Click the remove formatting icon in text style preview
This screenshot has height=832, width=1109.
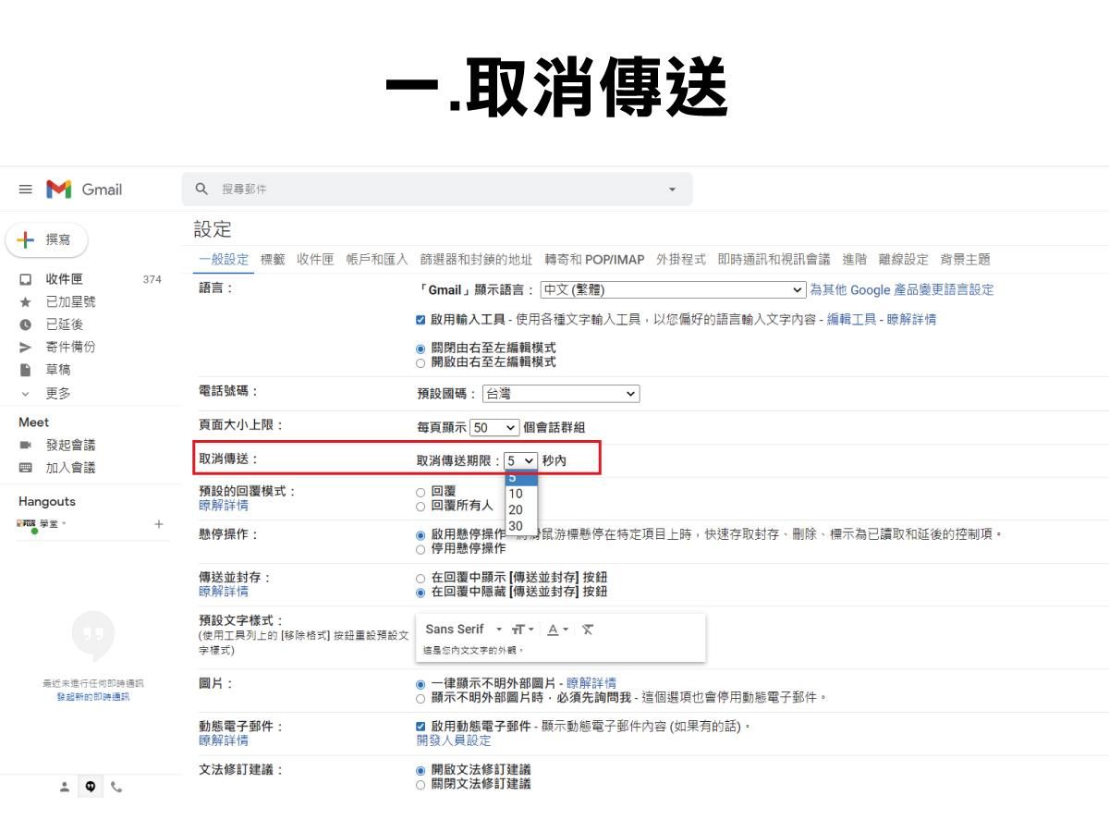pos(587,629)
